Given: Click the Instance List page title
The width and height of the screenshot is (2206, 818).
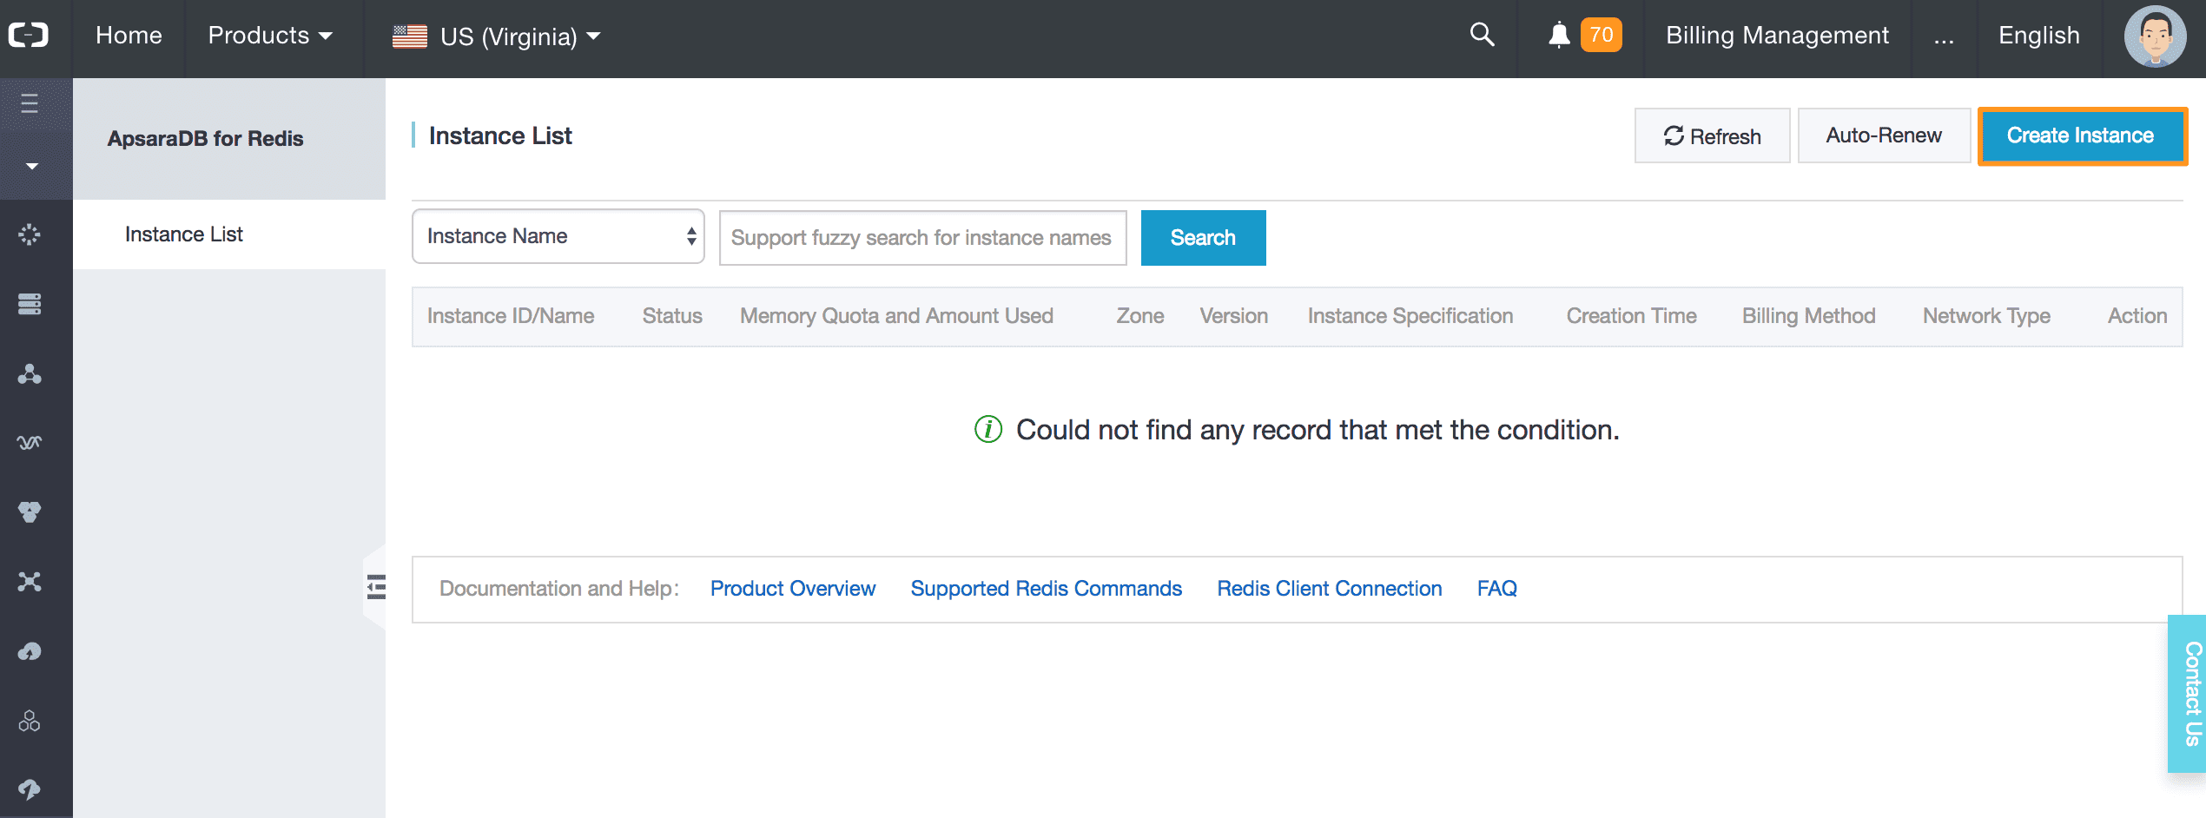Looking at the screenshot, I should click(x=500, y=136).
